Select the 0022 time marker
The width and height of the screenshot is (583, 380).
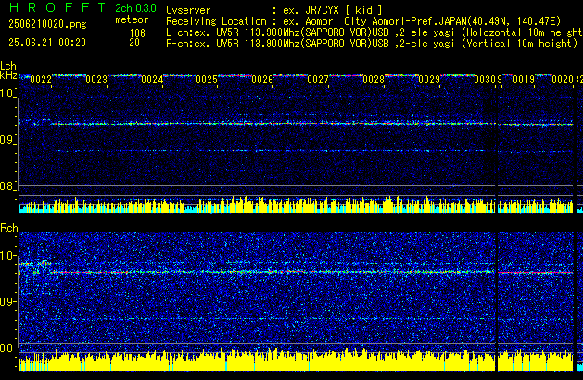coord(41,80)
